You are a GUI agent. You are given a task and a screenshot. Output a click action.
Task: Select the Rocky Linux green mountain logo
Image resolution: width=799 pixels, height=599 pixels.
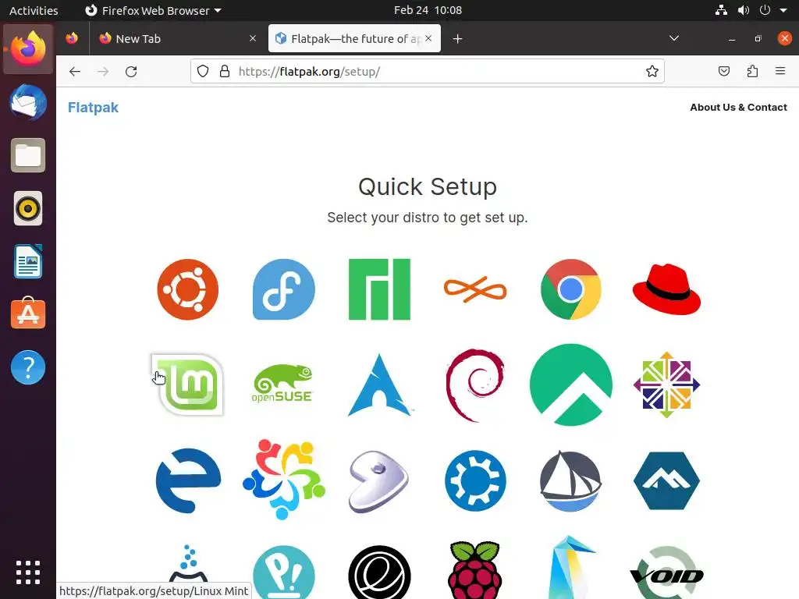pos(570,385)
